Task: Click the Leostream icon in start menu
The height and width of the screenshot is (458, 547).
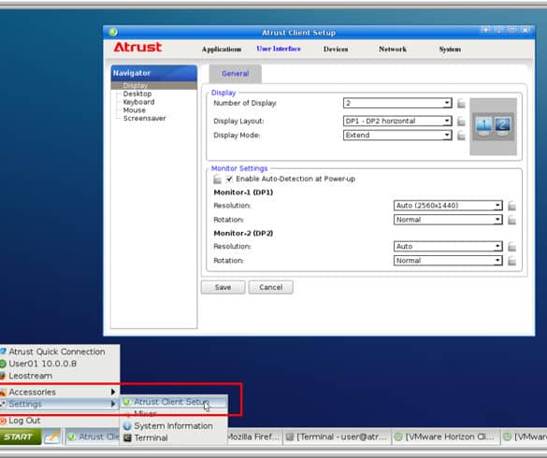Action: (x=3, y=376)
